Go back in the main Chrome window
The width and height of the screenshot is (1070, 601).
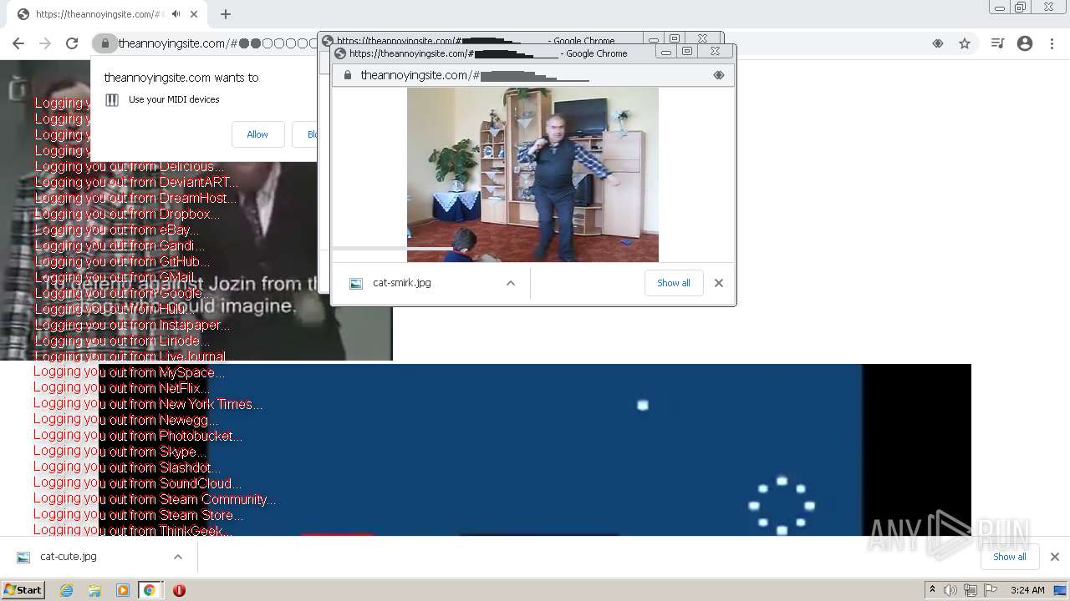(x=18, y=43)
